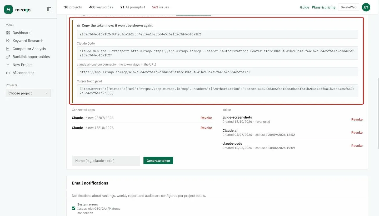Click the Competitor Analysis chart icon
The width and height of the screenshot is (379, 216).
[8, 49]
